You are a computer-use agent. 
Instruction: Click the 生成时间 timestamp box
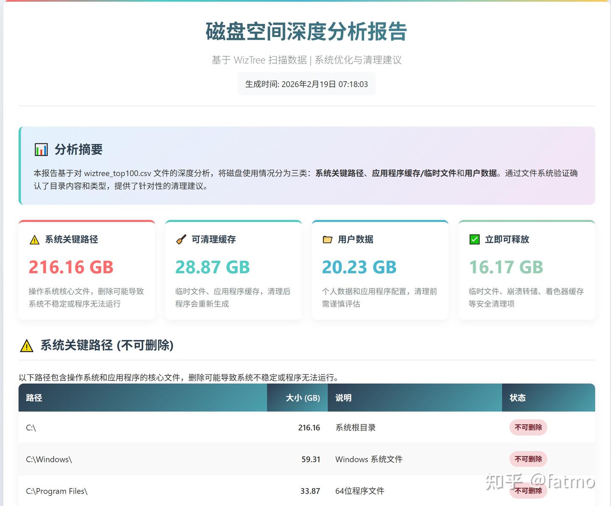click(306, 84)
